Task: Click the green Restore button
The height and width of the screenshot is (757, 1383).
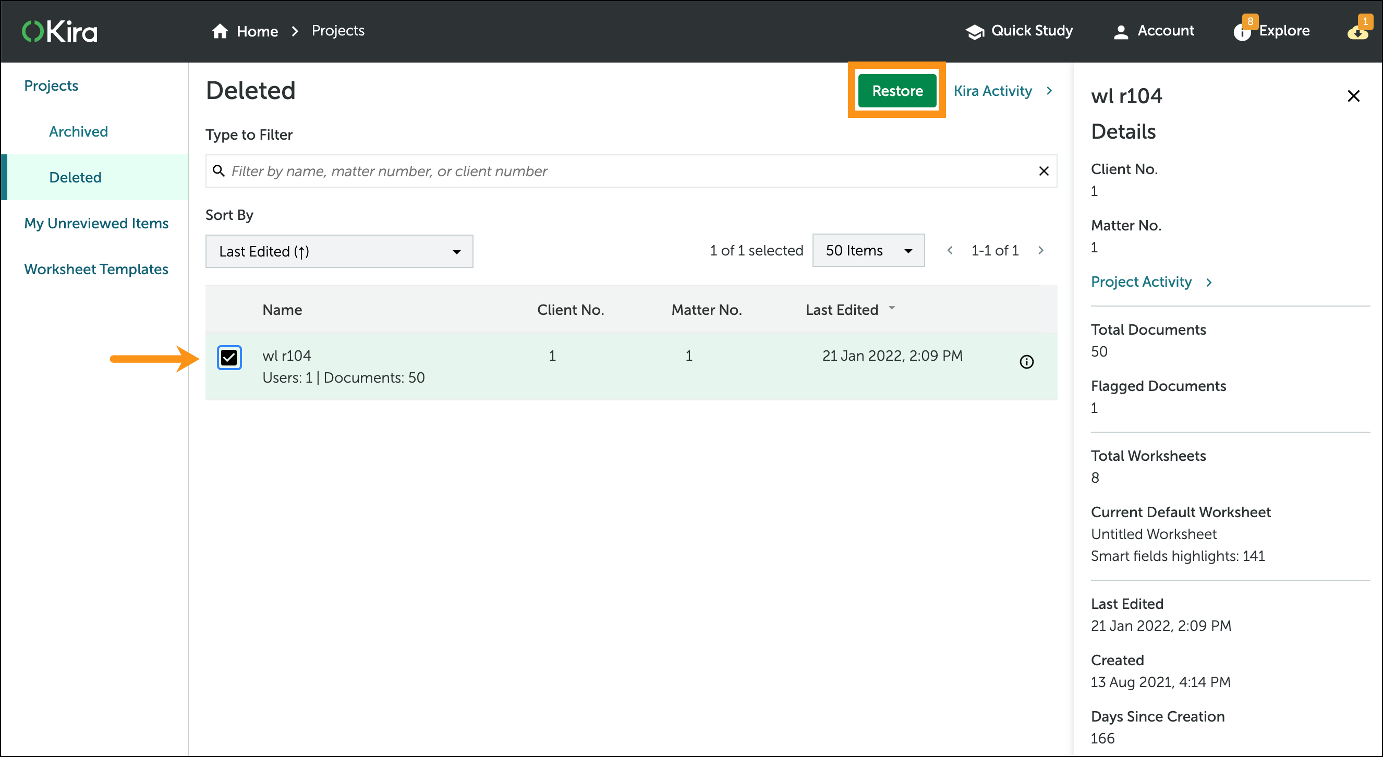Action: [x=897, y=91]
